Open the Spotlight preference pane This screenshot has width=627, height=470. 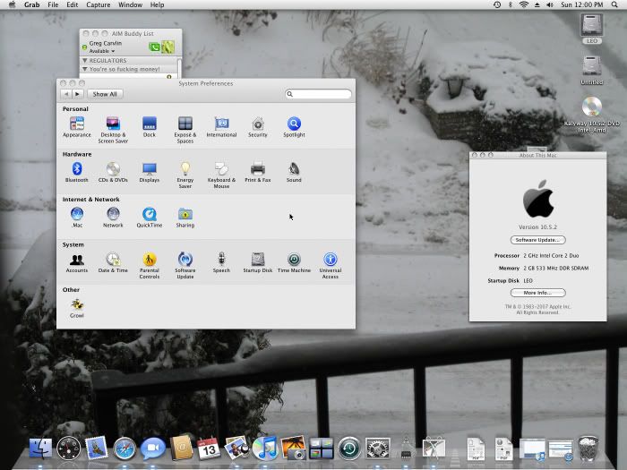294,127
